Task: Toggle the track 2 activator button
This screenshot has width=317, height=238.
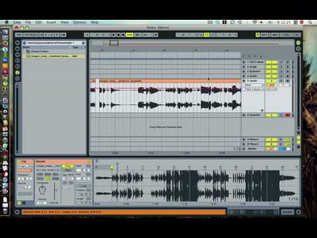Action: point(271,67)
